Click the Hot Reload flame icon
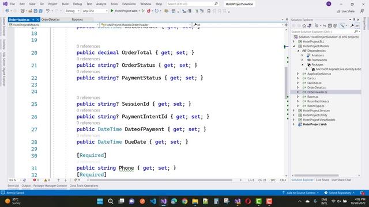Image resolution: width=369 pixels, height=207 pixels. [149, 11]
